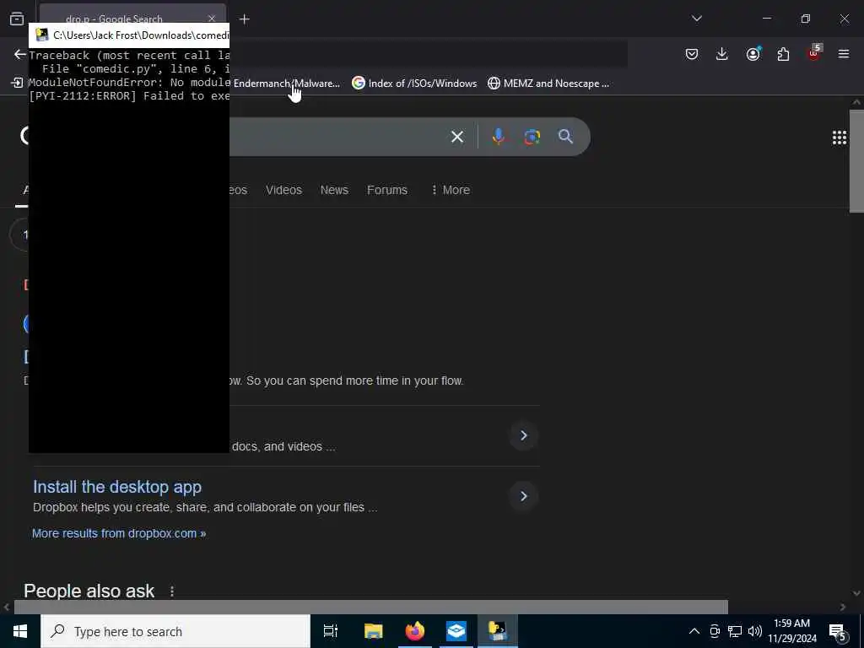Expand the 'docs, and videos' sitelink chevron
864x648 pixels.
pos(523,435)
